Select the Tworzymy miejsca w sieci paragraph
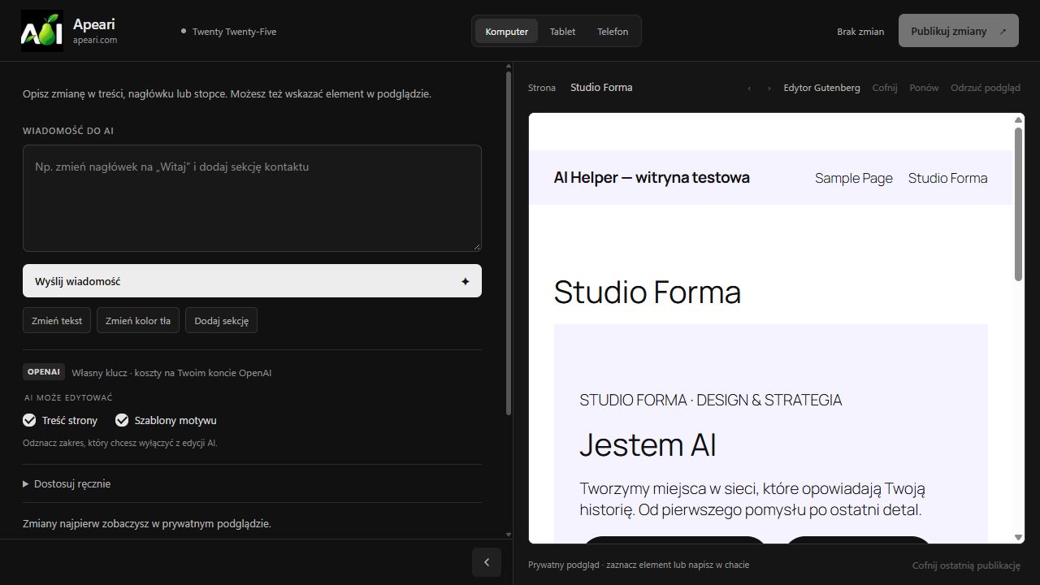The height and width of the screenshot is (585, 1040). pyautogui.click(x=752, y=499)
